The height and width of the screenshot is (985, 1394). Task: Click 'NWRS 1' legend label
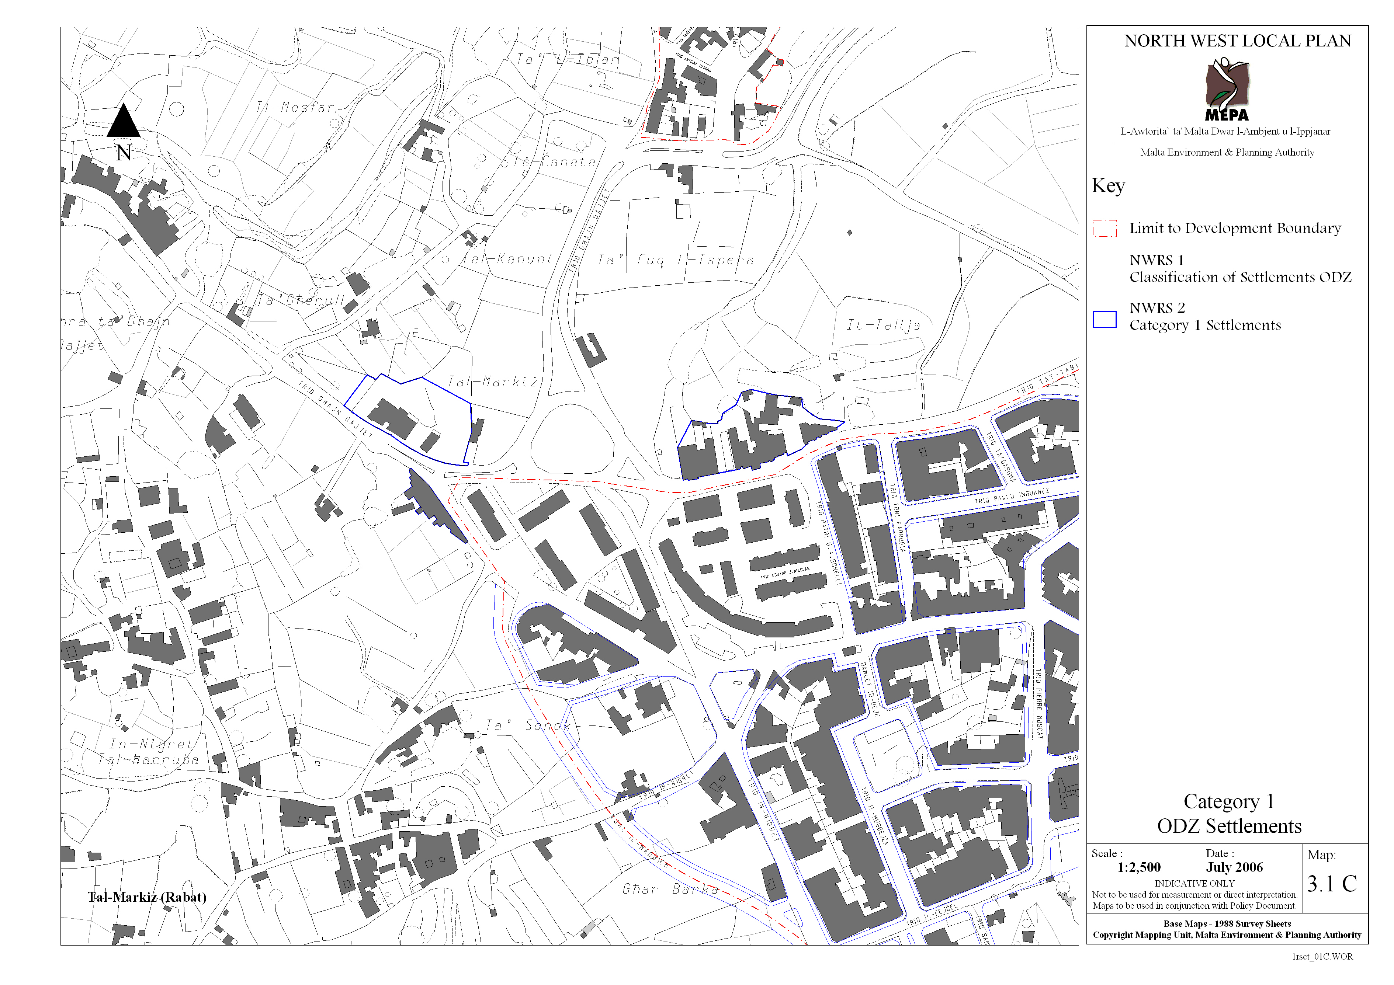point(1157,260)
